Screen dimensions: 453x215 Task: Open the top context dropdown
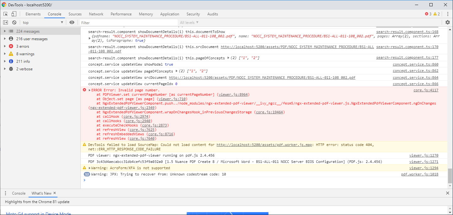point(43,22)
